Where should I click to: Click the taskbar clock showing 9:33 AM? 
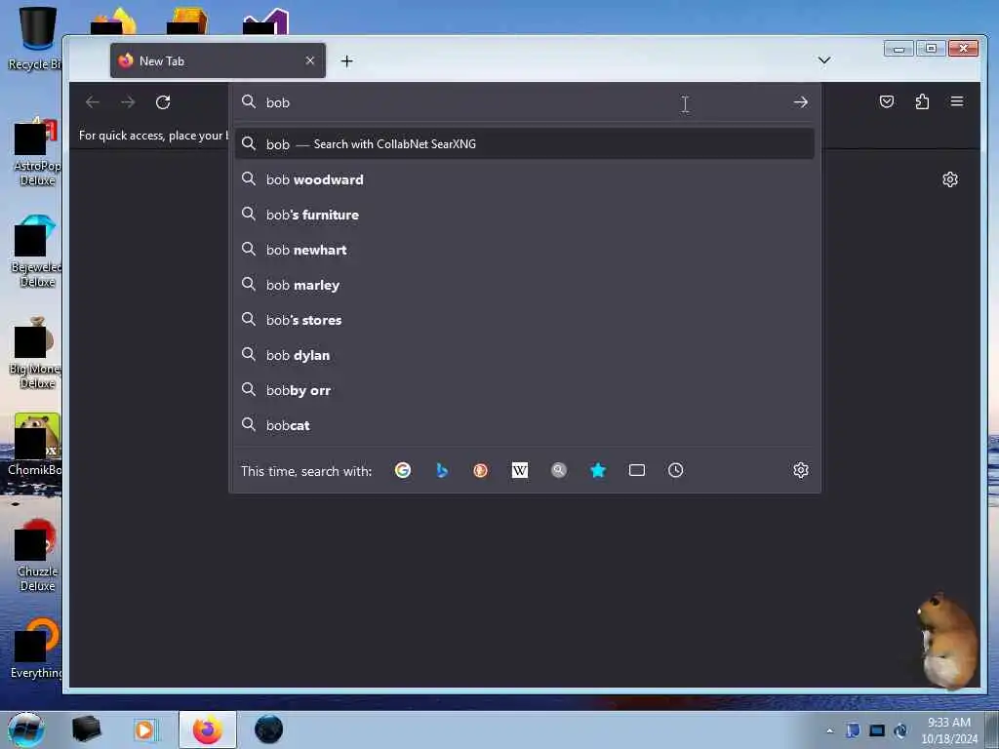click(948, 729)
